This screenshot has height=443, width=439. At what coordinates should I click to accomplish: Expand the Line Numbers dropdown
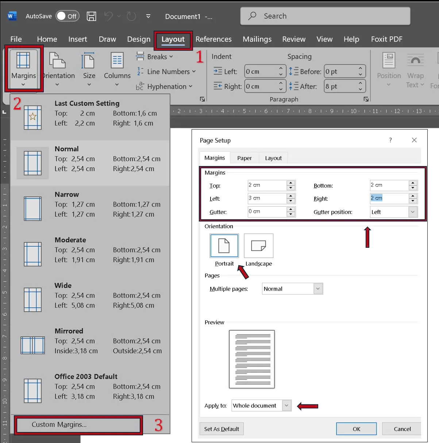[166, 72]
